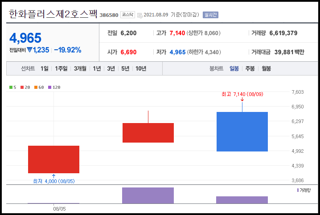This screenshot has height=215, width=320.
Task: Click the previous close value 6,200
Action: click(x=128, y=33)
